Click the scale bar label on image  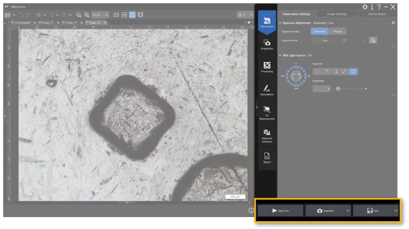[235, 197]
